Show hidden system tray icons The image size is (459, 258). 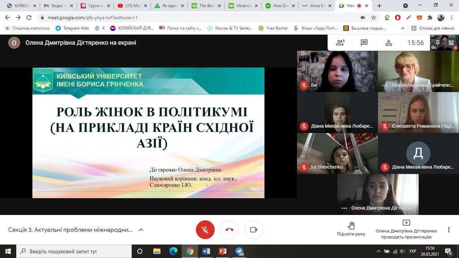[379, 251]
